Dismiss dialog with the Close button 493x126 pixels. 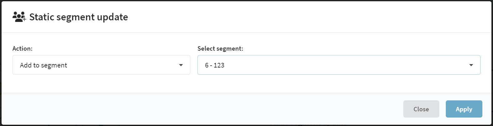pos(421,109)
